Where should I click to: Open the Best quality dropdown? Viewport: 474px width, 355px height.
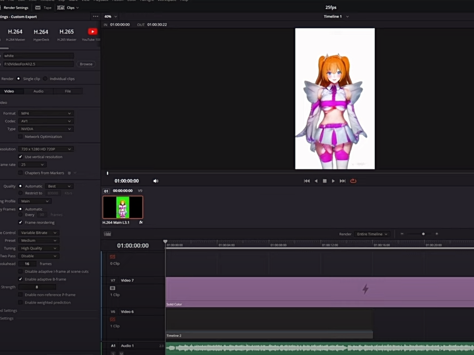59,186
